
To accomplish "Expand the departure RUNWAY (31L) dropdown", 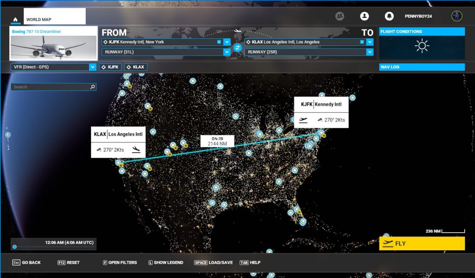I will click(x=226, y=52).
